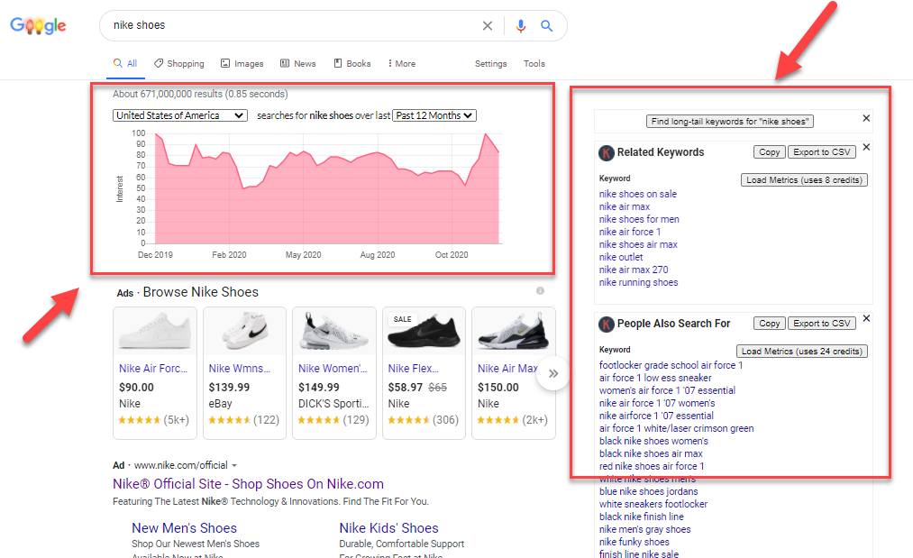913x558 pixels.
Task: Open air force 1 white/laser crimson green link
Action: (677, 429)
